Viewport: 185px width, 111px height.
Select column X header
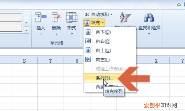point(156,61)
